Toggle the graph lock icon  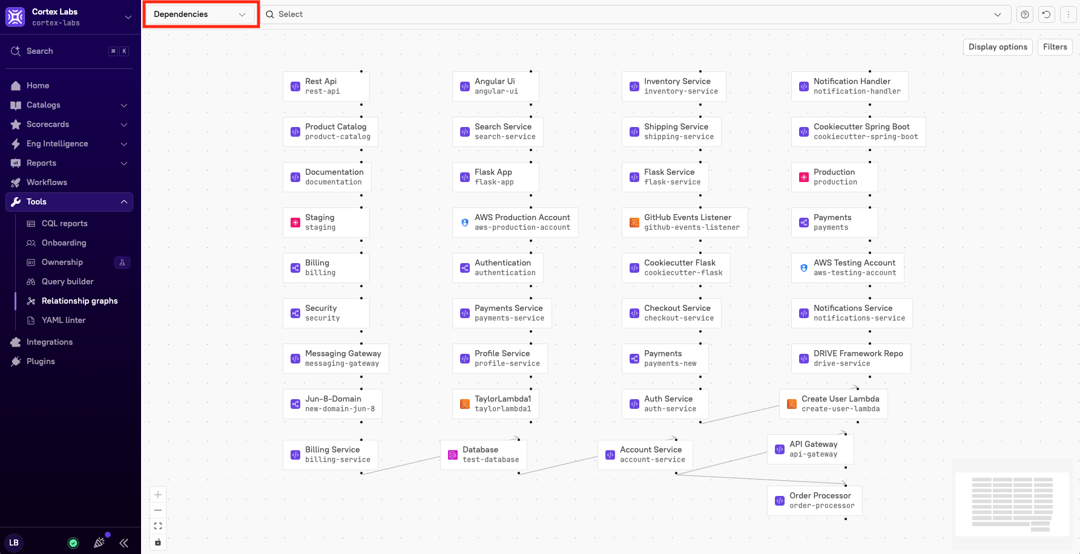tap(158, 542)
